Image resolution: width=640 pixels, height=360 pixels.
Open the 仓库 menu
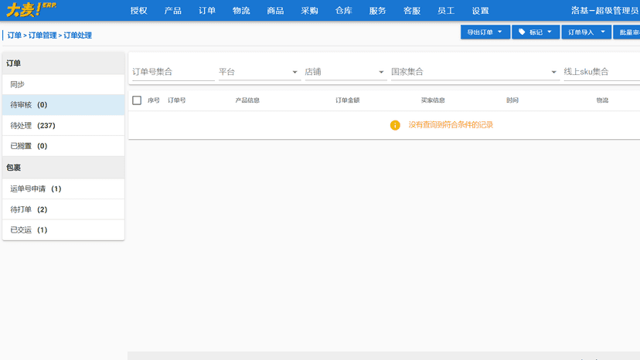coord(344,11)
